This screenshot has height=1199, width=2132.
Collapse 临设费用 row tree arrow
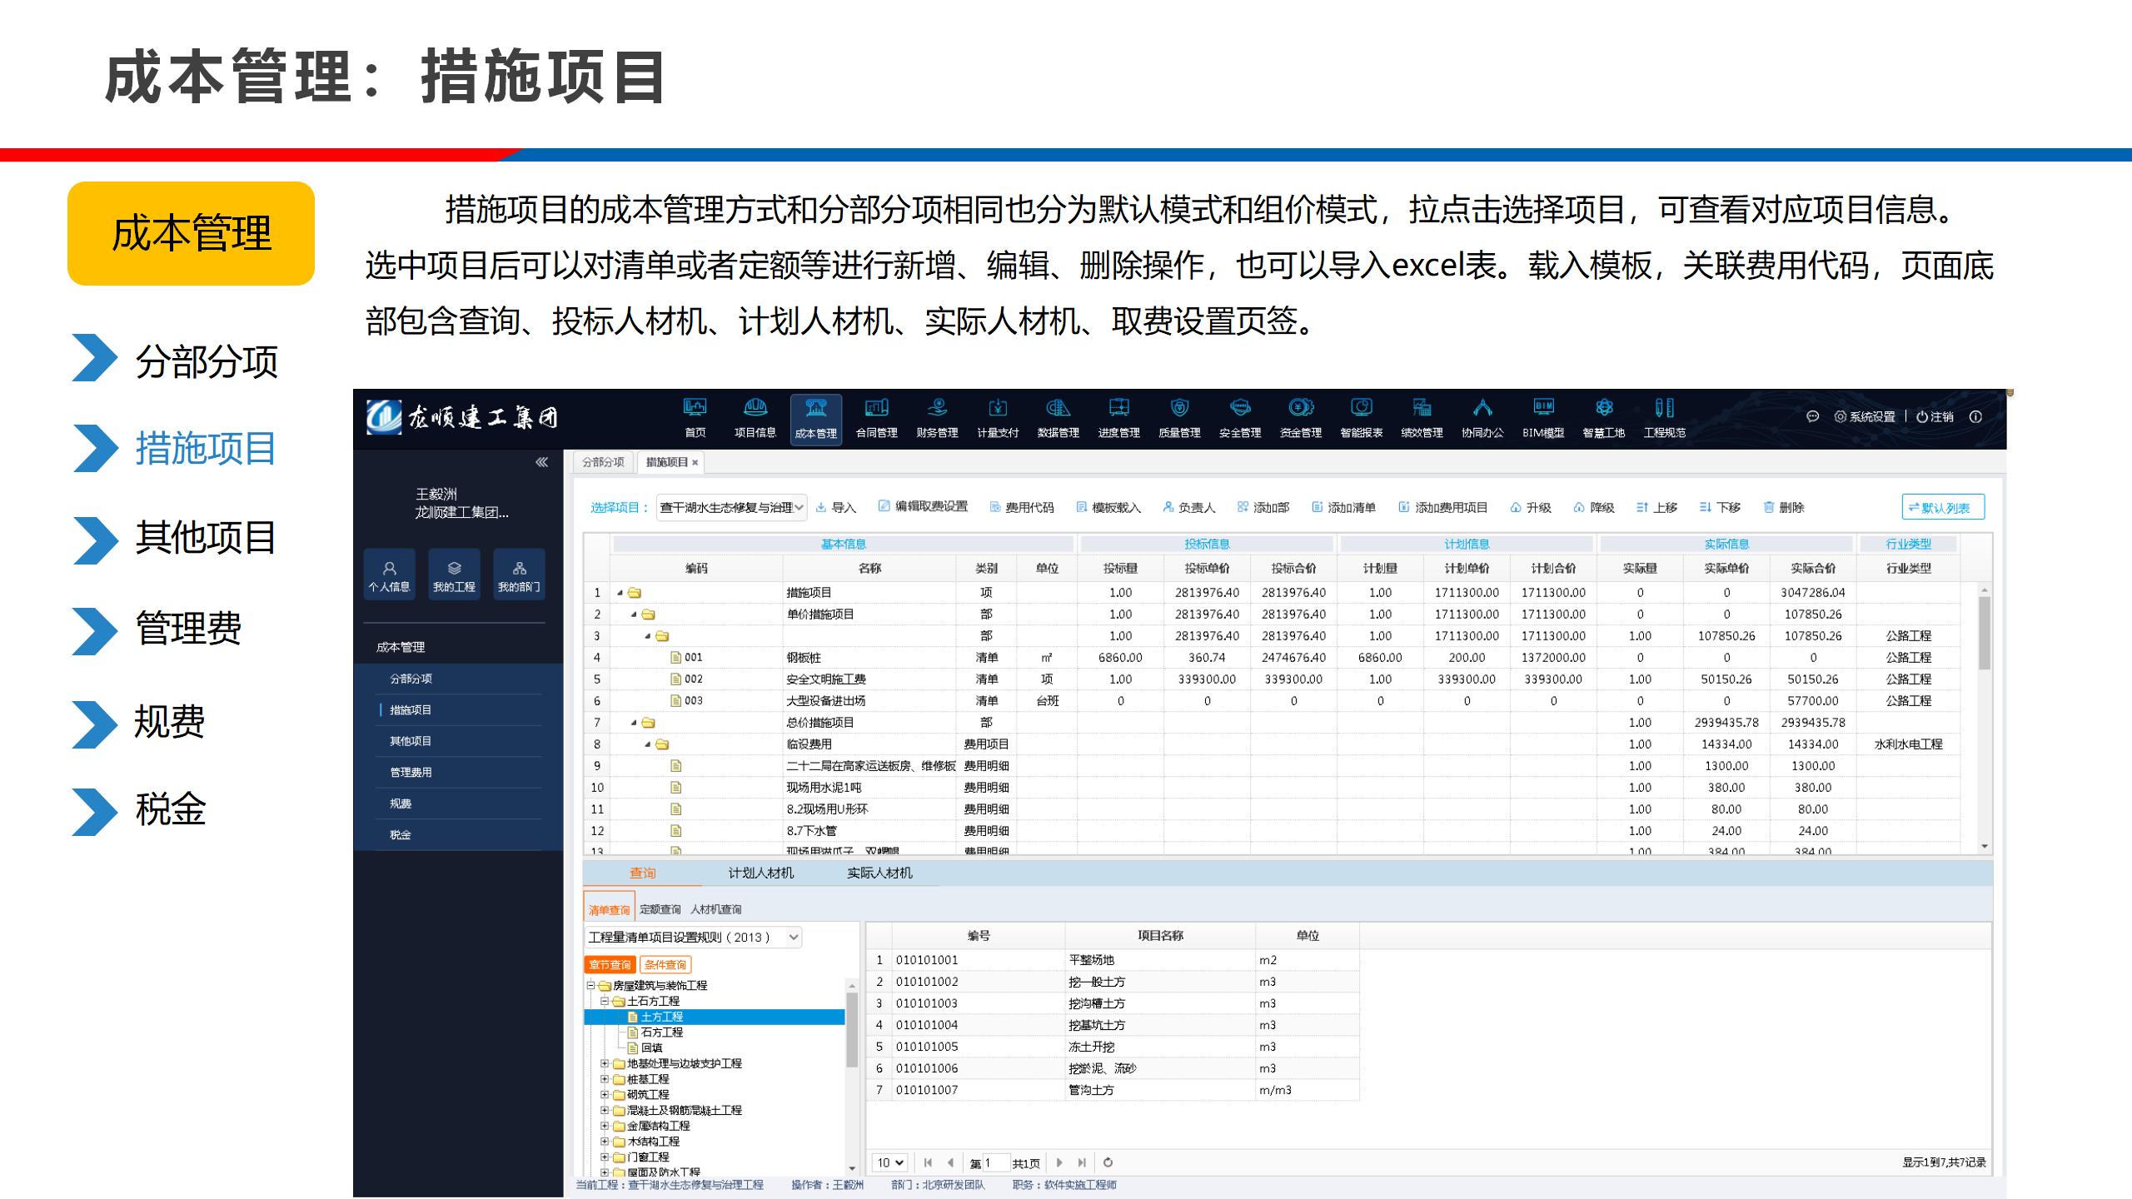(x=648, y=744)
